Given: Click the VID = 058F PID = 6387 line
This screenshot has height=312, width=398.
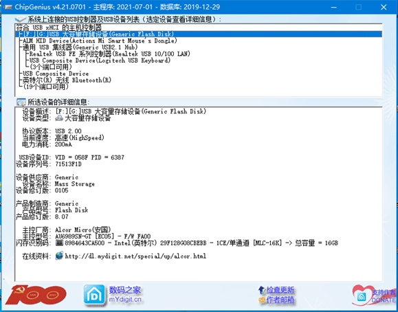Looking at the screenshot, I should (71, 157).
